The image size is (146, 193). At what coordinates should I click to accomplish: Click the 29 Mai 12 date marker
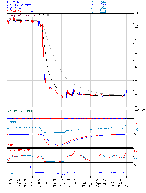pyautogui.click(x=40, y=183)
